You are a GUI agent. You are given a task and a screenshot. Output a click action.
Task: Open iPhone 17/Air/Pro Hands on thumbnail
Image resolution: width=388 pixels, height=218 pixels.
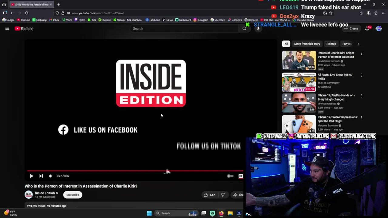click(x=299, y=103)
